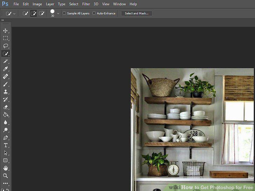Viewport: 255px width, 191px height.
Task: Select the Lasso tool
Action: (x=5, y=46)
